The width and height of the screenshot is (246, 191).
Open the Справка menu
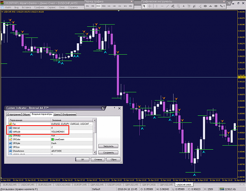coord(73,7)
